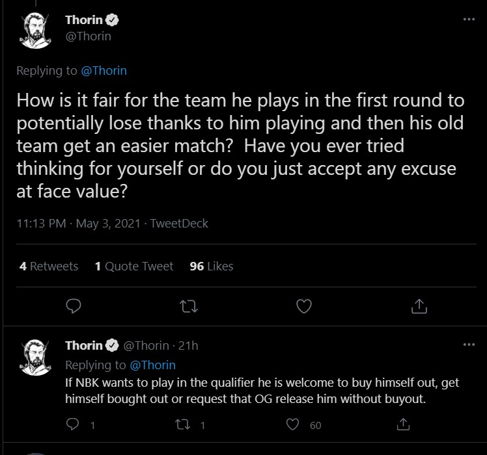Retweet the main Thorin tweet

[x=189, y=305]
